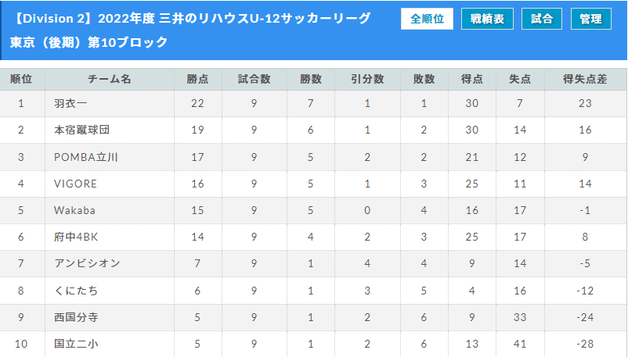Image resolution: width=628 pixels, height=357 pixels.
Task: Click team name VIGORE
Action: 75,184
